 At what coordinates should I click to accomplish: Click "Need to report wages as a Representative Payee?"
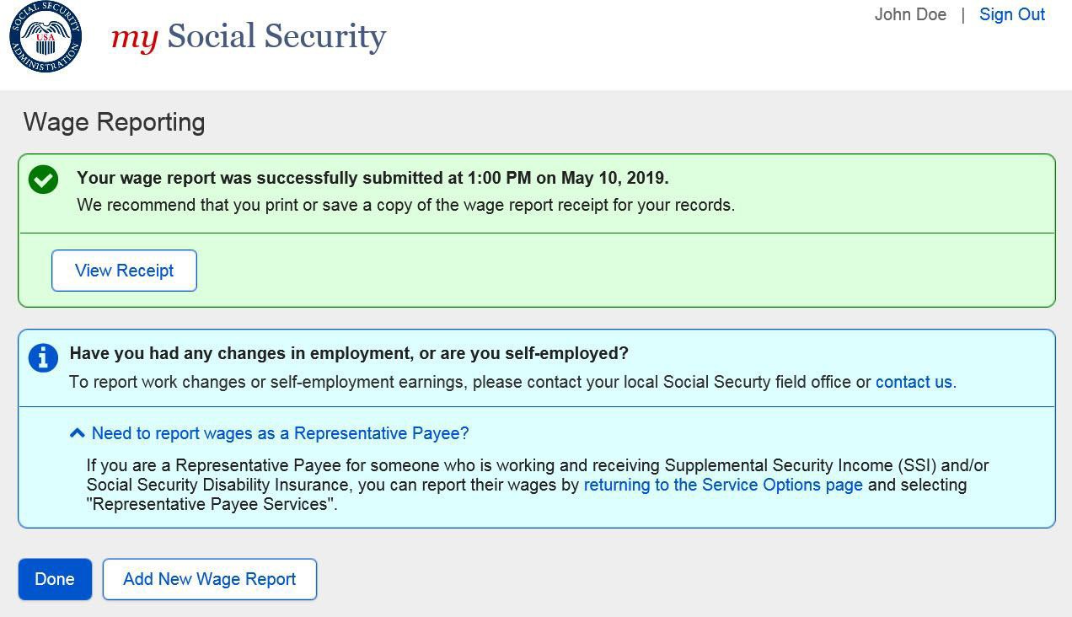[280, 433]
